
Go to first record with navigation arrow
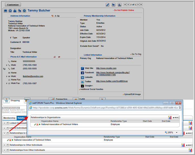pyautogui.click(x=125, y=5)
